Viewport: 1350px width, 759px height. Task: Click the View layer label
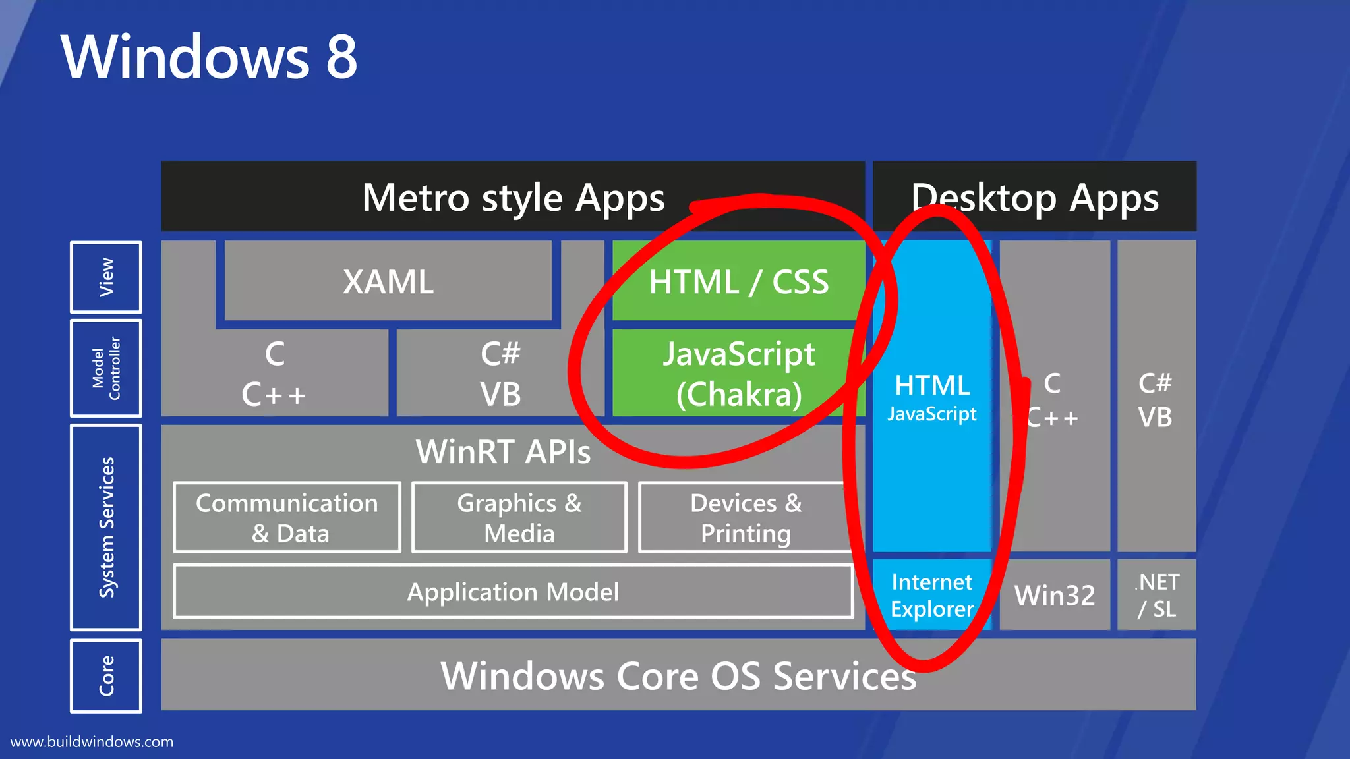106,277
